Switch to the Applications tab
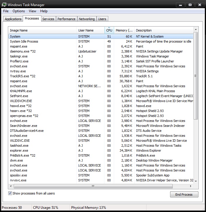The height and width of the screenshot is (212, 206). [x=13, y=19]
